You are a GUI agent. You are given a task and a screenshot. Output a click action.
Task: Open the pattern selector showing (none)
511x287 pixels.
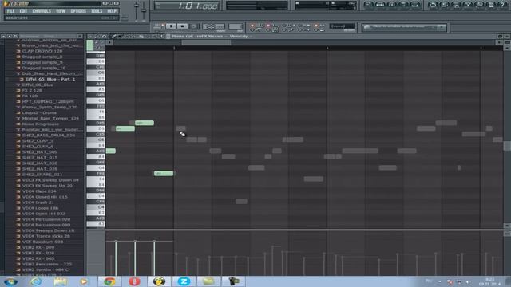point(343,26)
